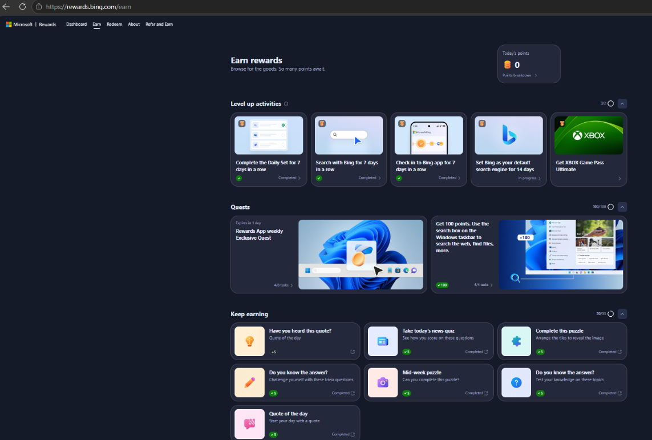Open the speech bubble icon for Quote of the day
652x440 pixels.
point(249,424)
